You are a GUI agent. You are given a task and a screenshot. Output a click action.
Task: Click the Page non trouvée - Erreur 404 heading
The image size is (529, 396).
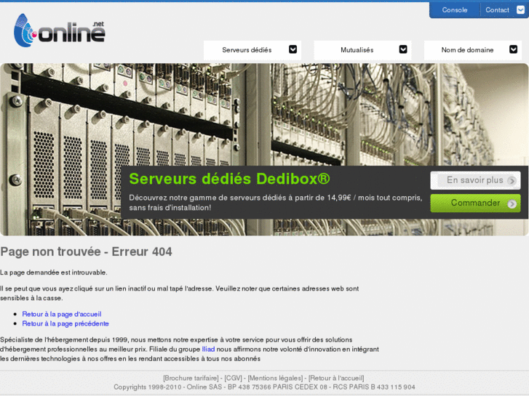pyautogui.click(x=86, y=251)
